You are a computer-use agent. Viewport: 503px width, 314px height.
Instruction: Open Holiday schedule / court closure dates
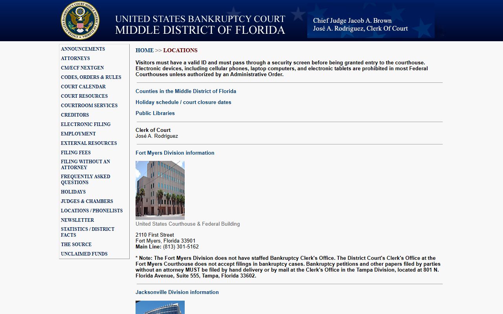184,102
